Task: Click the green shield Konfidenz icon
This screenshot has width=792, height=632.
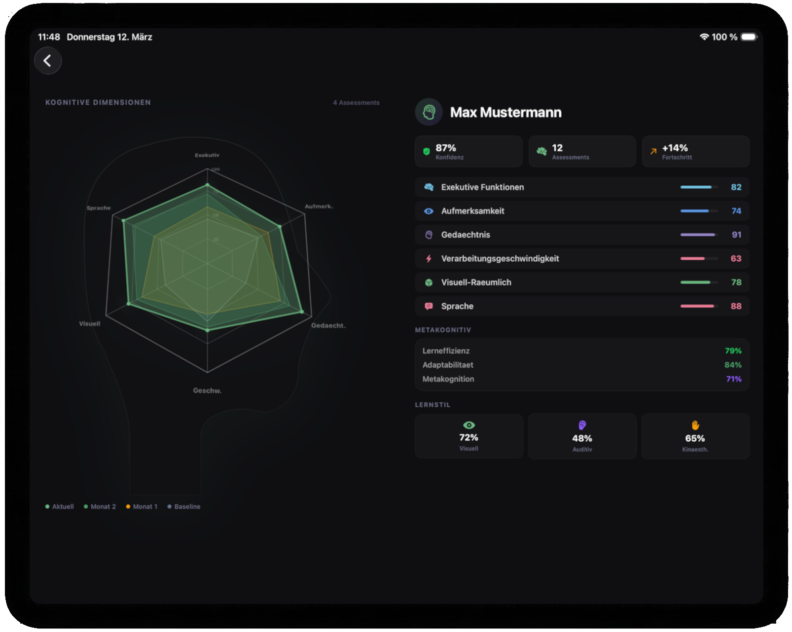Action: [427, 151]
